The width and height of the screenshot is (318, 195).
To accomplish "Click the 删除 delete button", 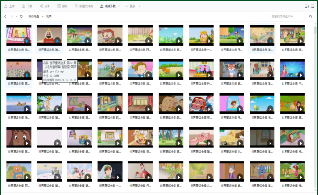I will coord(62,6).
